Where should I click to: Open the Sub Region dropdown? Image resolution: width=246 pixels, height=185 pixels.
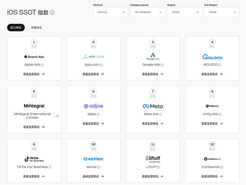(222, 12)
